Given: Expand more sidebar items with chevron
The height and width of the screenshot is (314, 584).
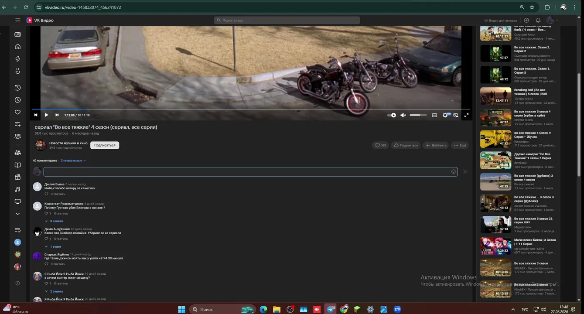Looking at the screenshot, I should coord(17,214).
